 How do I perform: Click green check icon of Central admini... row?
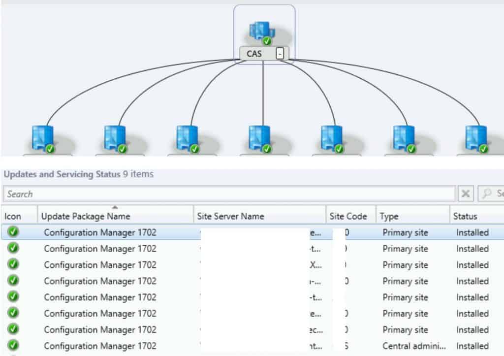click(13, 345)
